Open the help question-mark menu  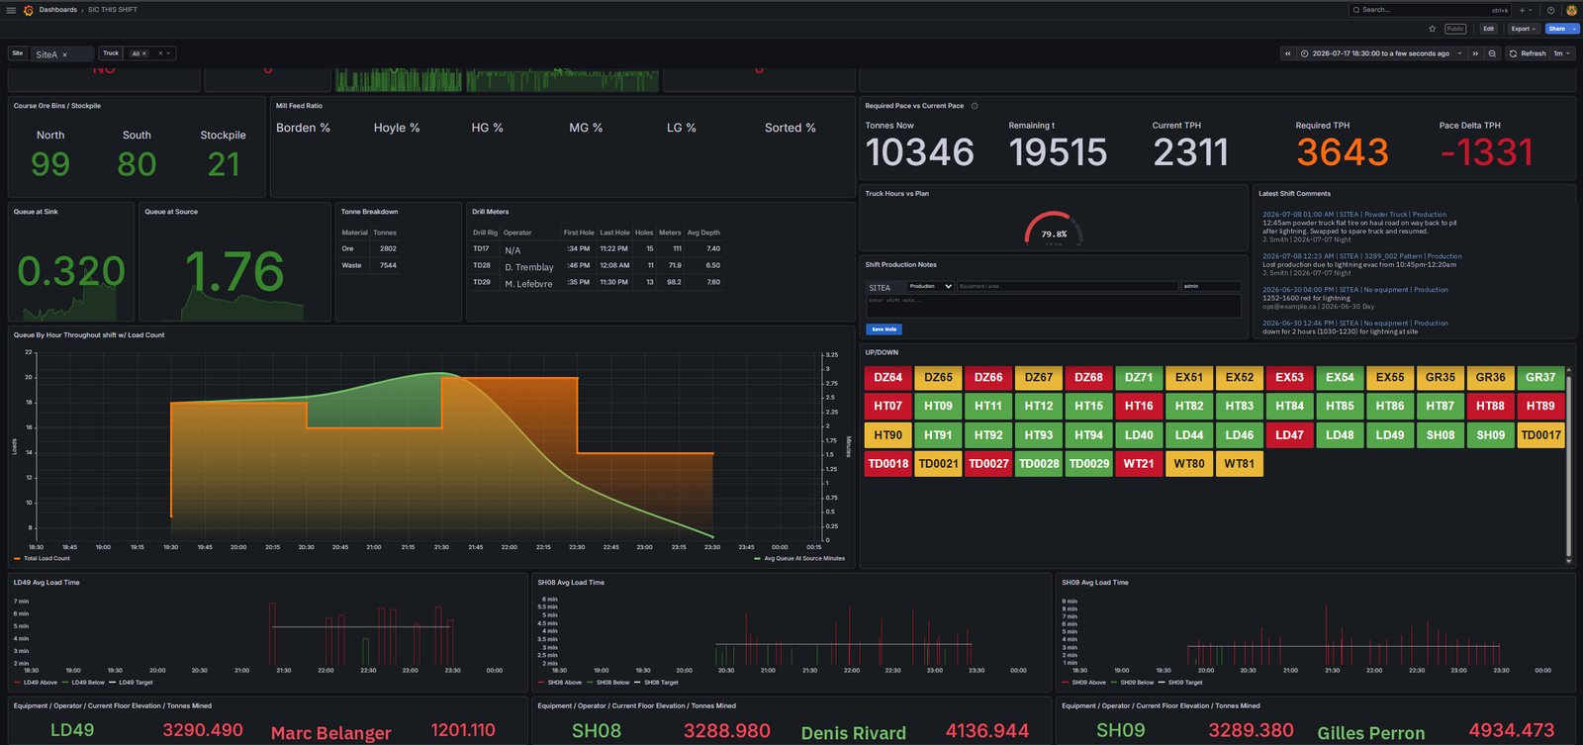pos(1550,10)
